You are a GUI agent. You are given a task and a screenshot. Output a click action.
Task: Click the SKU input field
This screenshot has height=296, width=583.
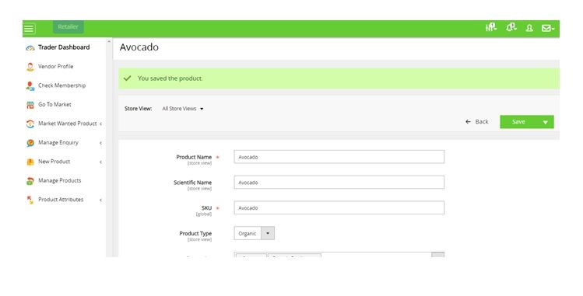pos(339,207)
